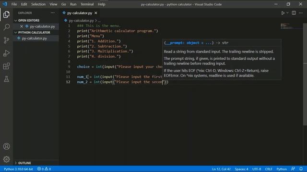Image resolution: width=307 pixels, height=172 pixels.
Task: Click the editor vertical scrollbar
Action: pyautogui.click(x=305, y=74)
